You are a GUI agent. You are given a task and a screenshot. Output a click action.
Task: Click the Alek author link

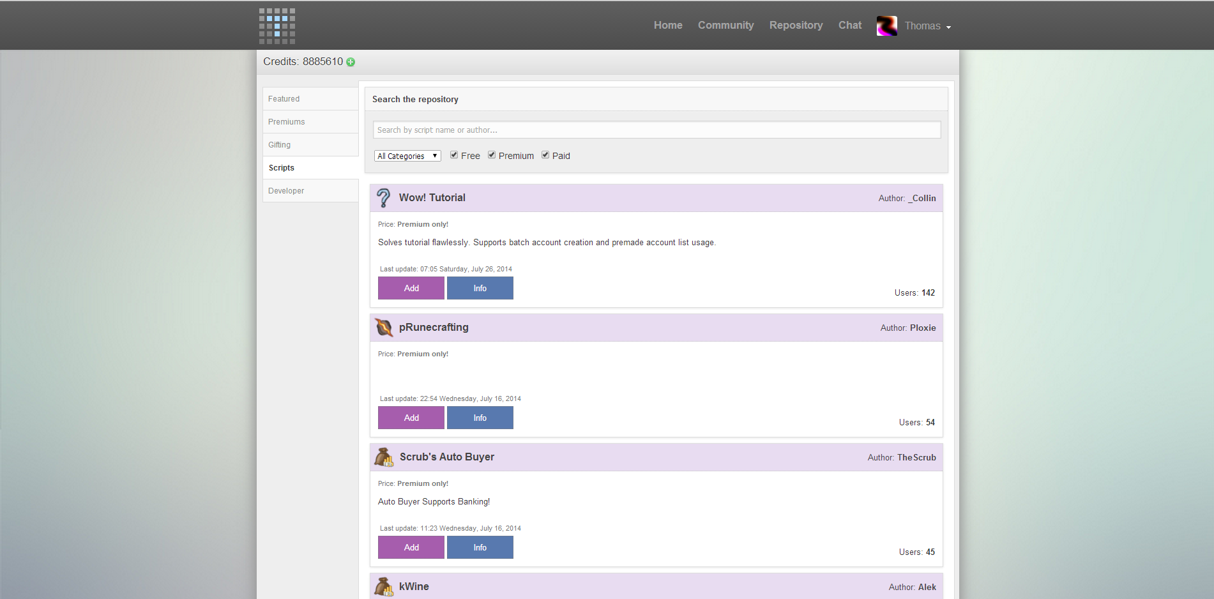[x=927, y=587]
